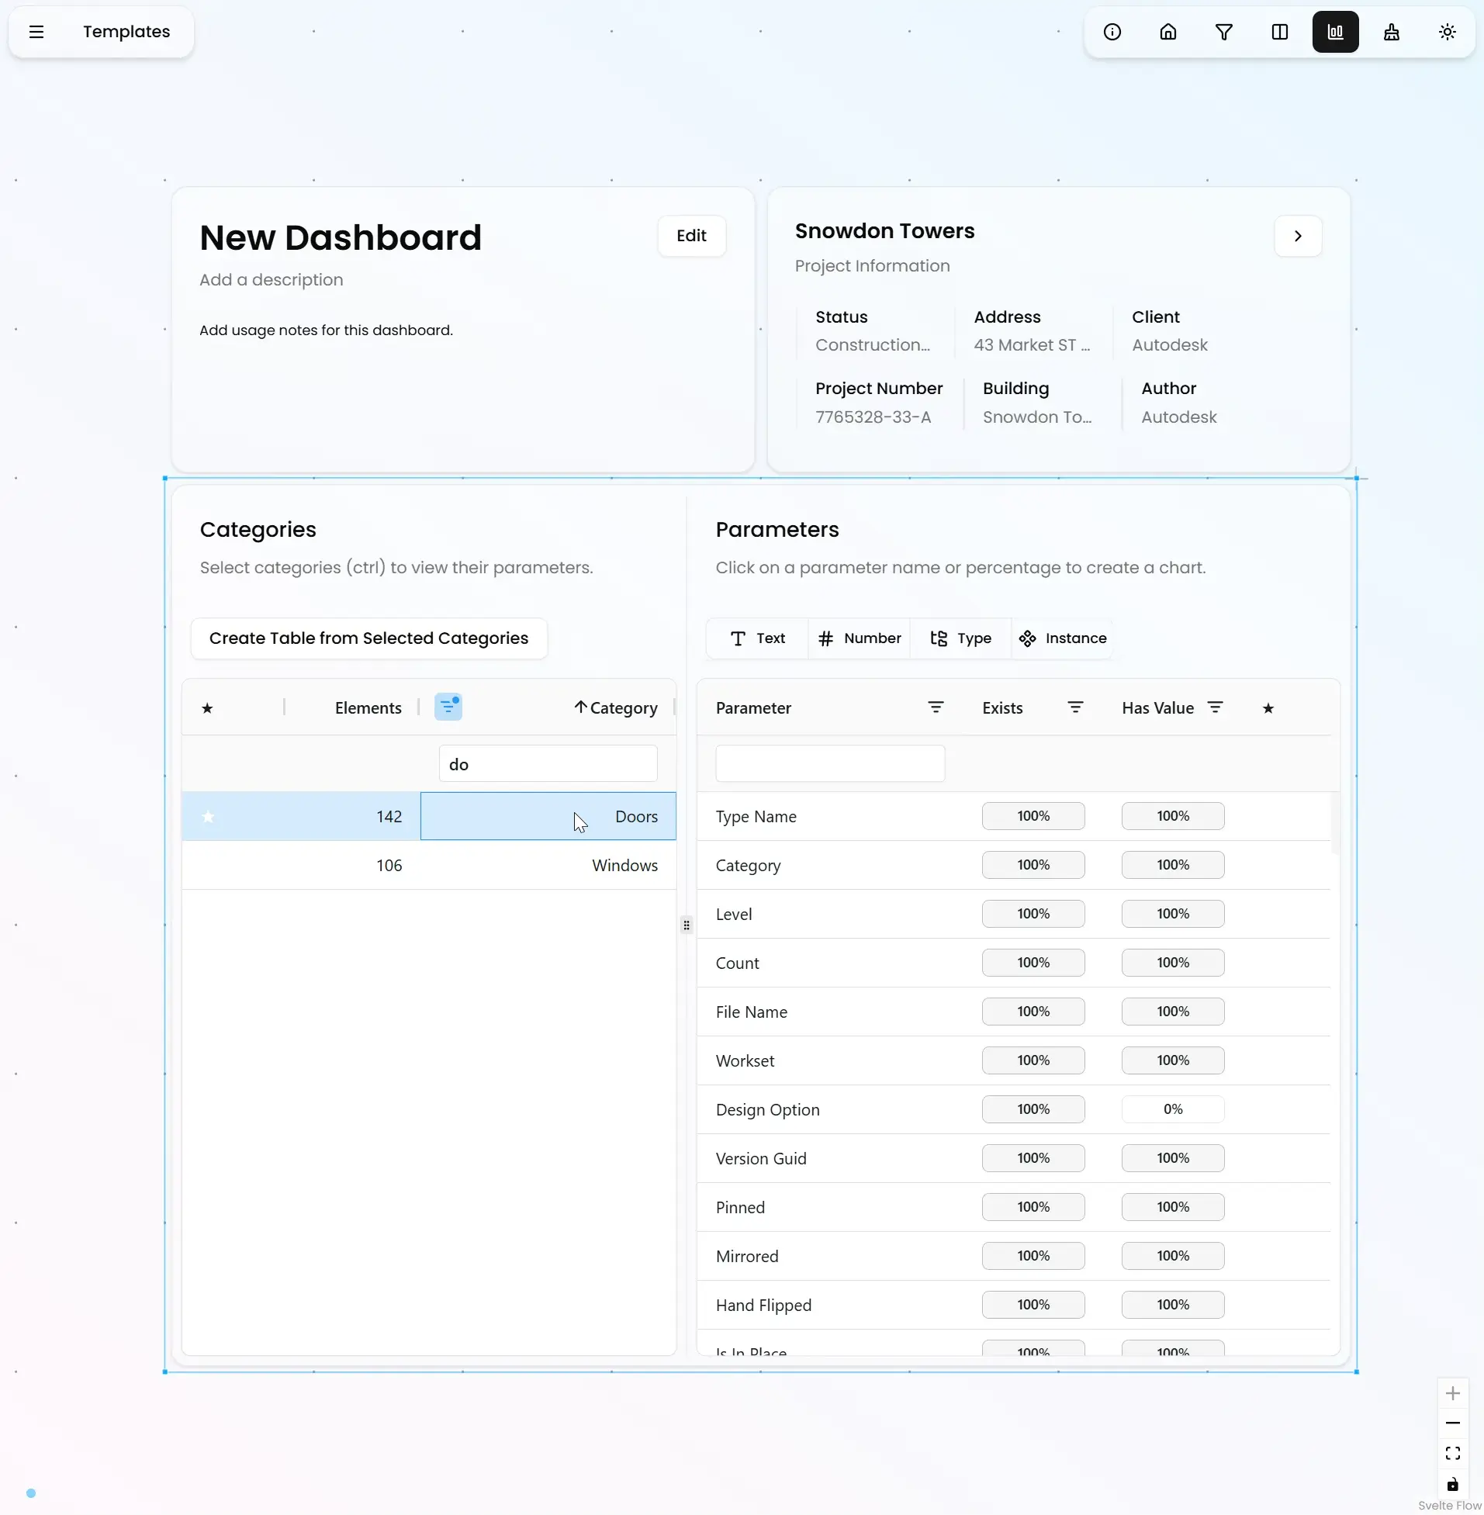Go to home via house icon

coord(1167,32)
